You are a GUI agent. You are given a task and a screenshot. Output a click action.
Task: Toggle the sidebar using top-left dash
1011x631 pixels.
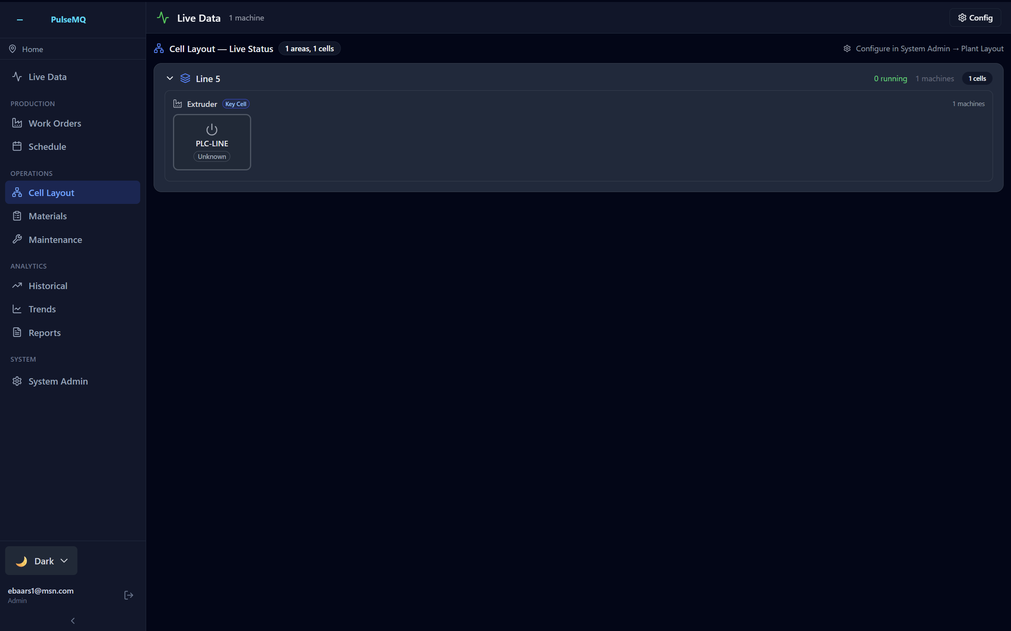click(x=20, y=20)
